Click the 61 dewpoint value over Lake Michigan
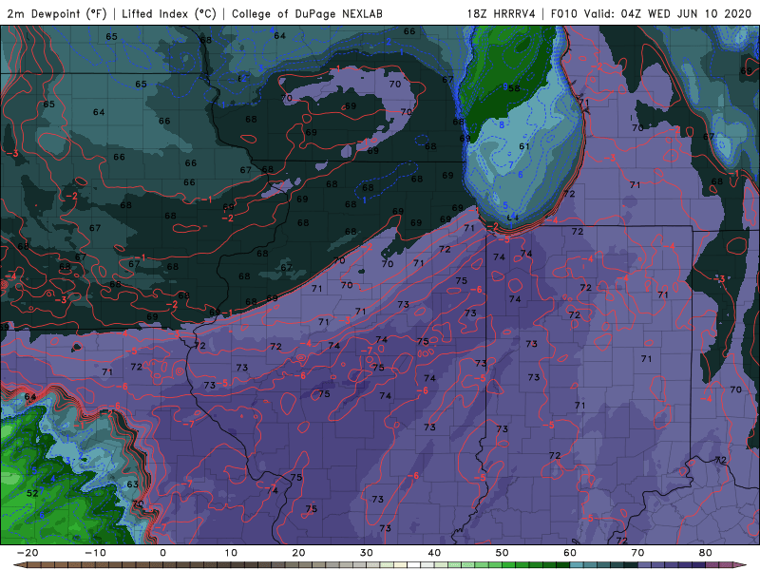Image resolution: width=760 pixels, height=570 pixels. click(524, 146)
